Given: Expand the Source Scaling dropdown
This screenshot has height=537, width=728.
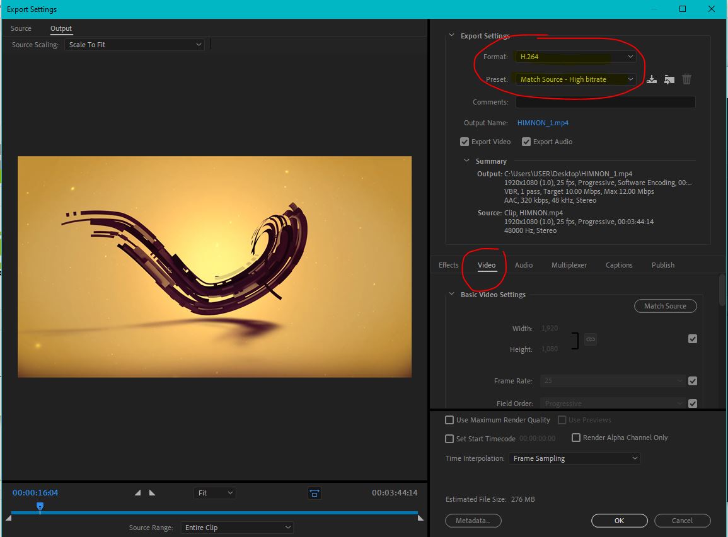Looking at the screenshot, I should click(134, 45).
